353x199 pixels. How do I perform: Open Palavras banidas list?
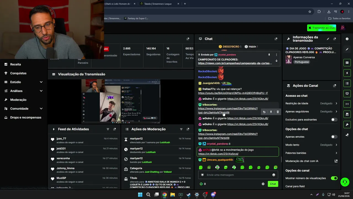coord(311,153)
